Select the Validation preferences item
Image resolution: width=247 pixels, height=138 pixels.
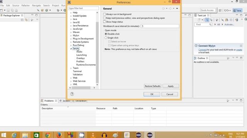click(x=78, y=75)
